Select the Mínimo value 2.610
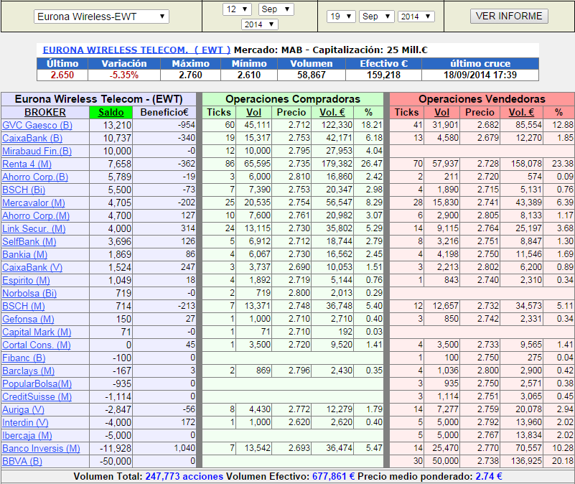575x484 pixels. click(249, 75)
